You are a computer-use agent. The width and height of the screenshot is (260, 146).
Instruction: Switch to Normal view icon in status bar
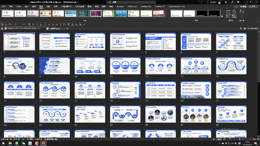(x=214, y=139)
